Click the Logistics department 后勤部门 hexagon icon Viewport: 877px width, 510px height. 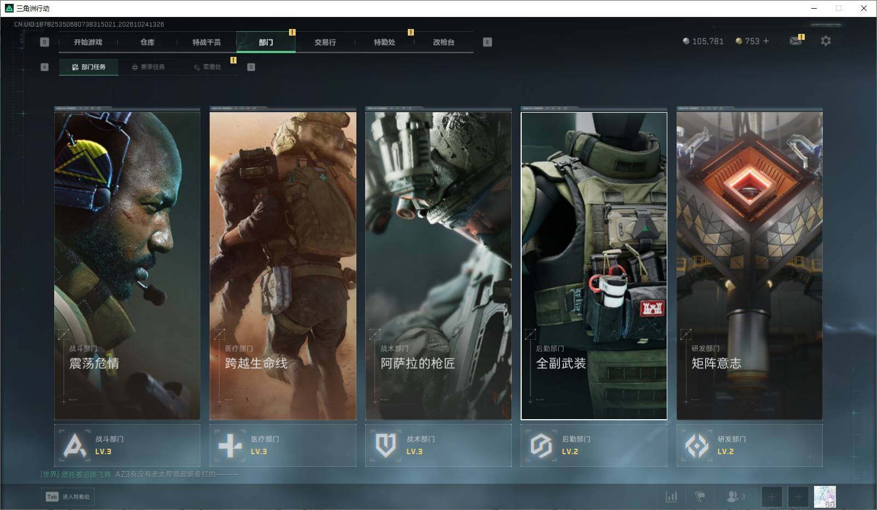541,445
